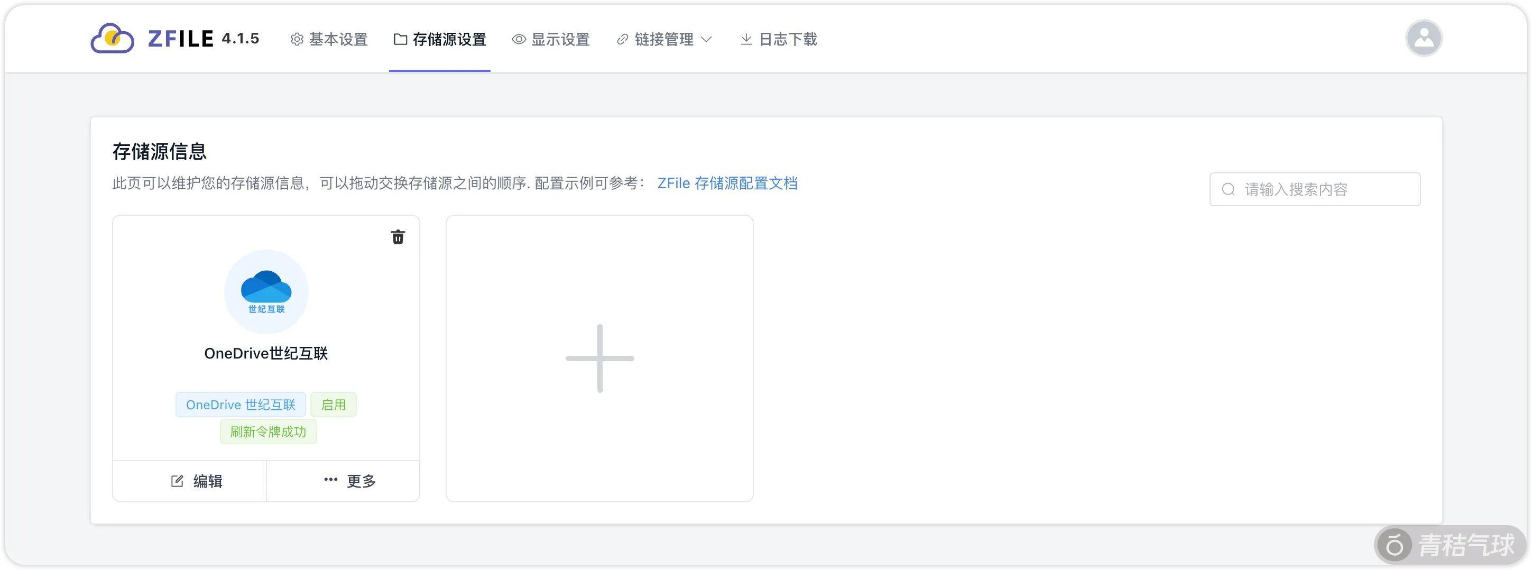Click the OneDrive世纪互联 cloud logo

266,291
